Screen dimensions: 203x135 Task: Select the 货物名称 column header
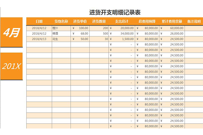point(61,21)
